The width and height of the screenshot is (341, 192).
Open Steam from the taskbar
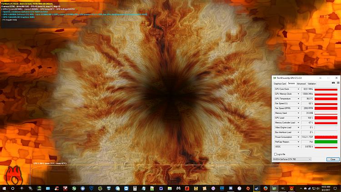256,188
